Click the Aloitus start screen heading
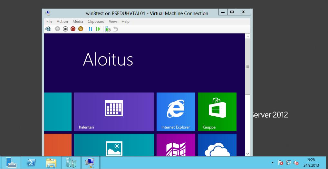328x169 pixels. 108,59
